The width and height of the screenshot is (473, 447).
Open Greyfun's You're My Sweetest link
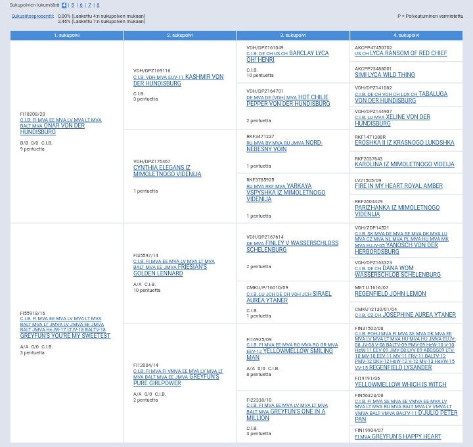(65, 336)
